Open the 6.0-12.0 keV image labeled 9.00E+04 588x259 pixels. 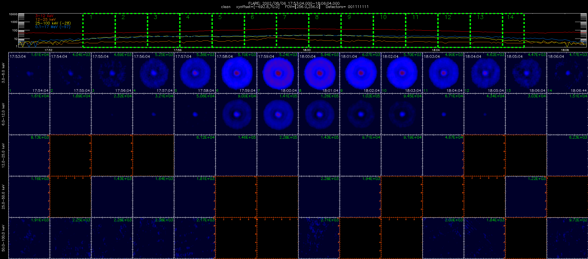[236, 114]
